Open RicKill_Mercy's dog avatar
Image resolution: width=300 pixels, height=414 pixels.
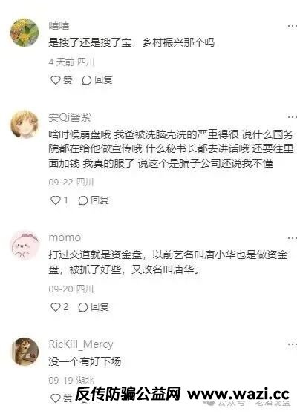[25, 351]
